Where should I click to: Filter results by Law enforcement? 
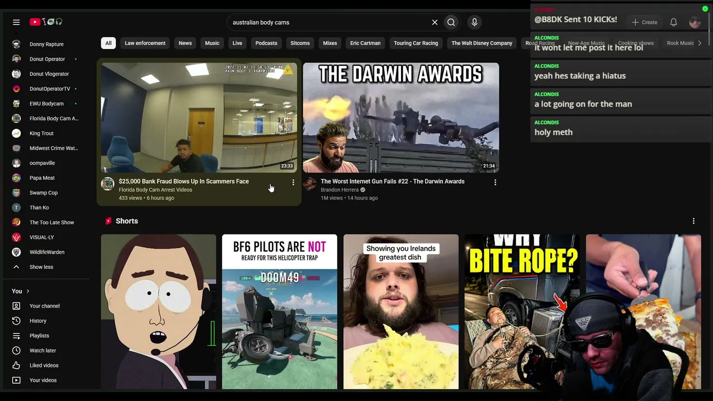145,43
